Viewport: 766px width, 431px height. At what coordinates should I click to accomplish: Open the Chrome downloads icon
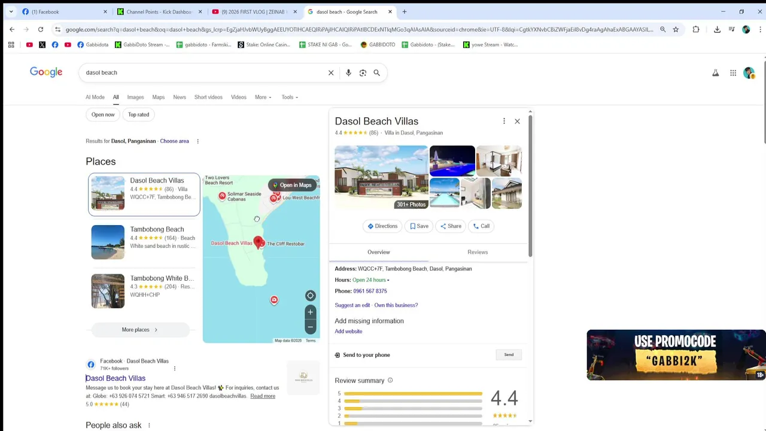coord(717,29)
